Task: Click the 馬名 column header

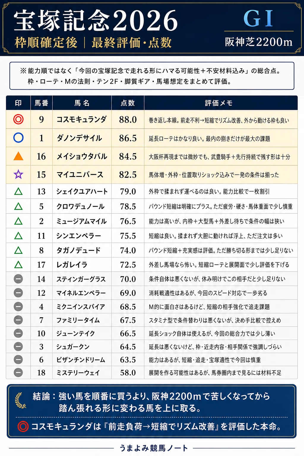Action: point(82,103)
